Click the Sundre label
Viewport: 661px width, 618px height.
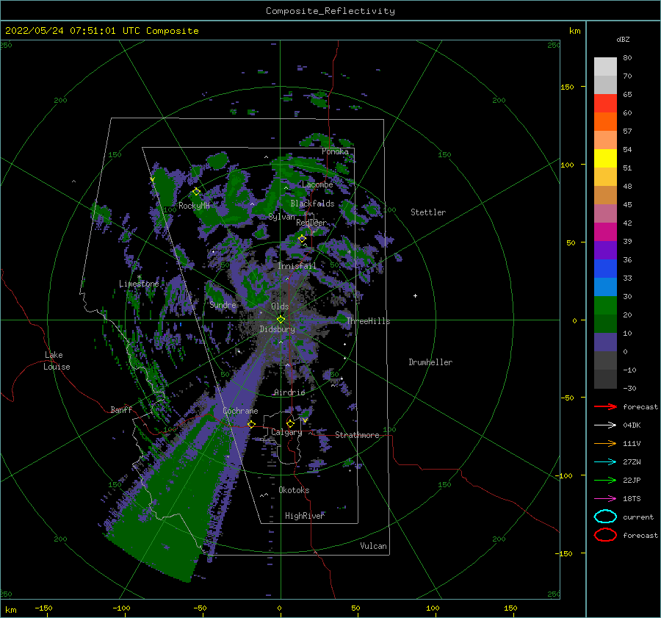click(x=223, y=304)
